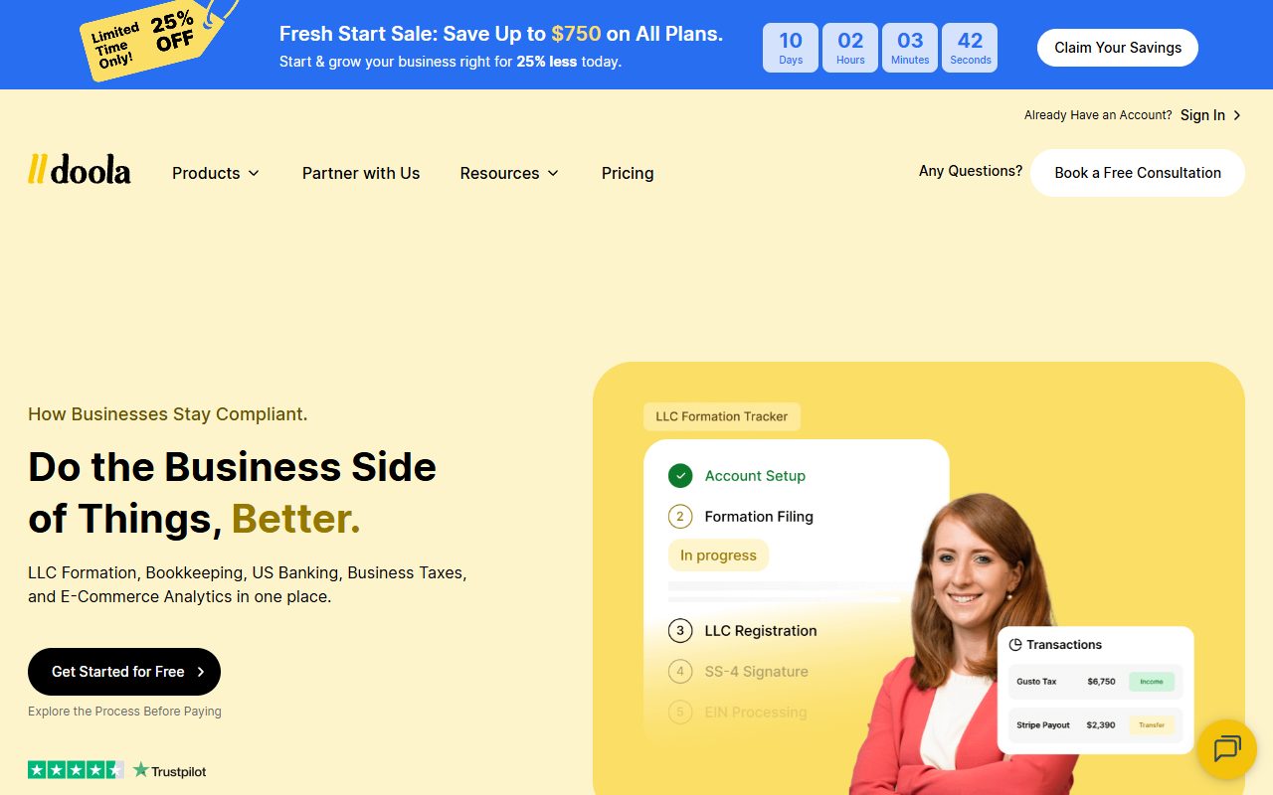The height and width of the screenshot is (795, 1273).
Task: Click the Sign In arrow chevron
Action: 1237,115
